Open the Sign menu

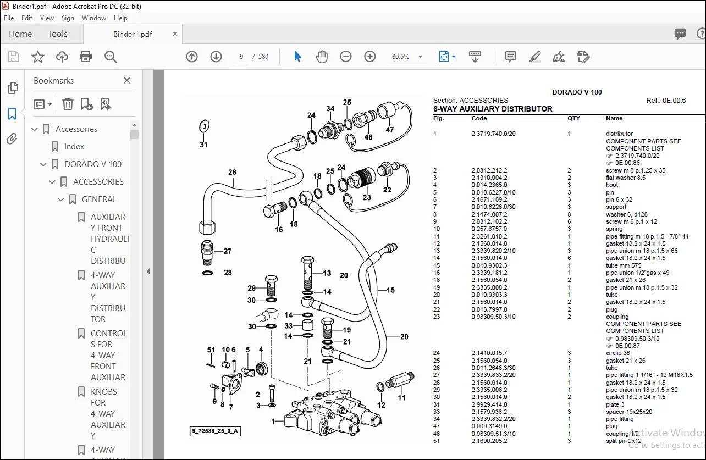coord(68,18)
